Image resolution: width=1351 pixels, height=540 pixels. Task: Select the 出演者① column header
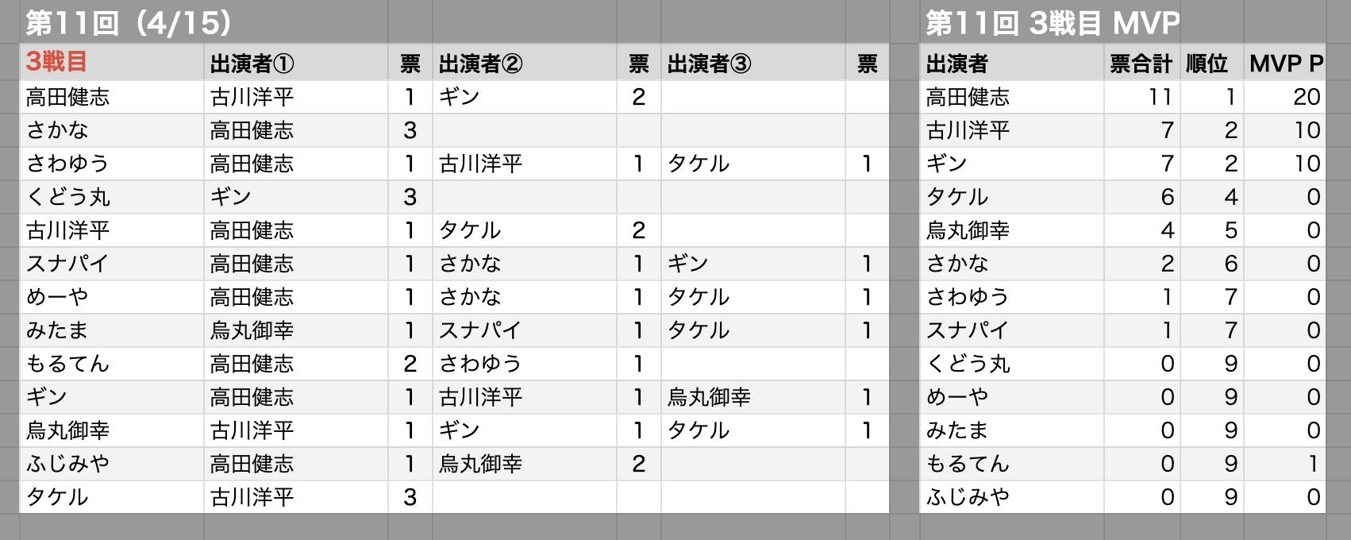295,63
